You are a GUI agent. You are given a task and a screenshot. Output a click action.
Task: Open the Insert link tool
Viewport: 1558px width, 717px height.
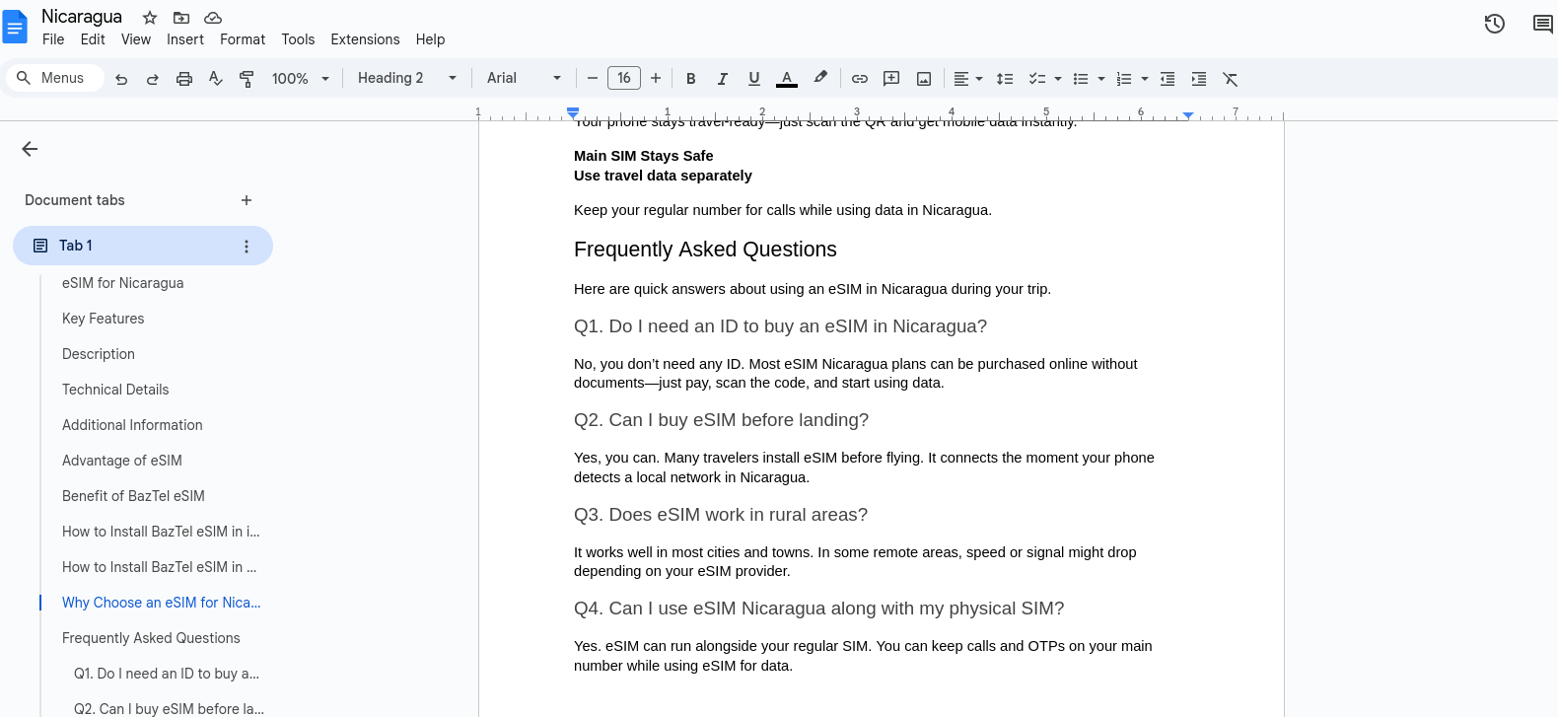860,79
